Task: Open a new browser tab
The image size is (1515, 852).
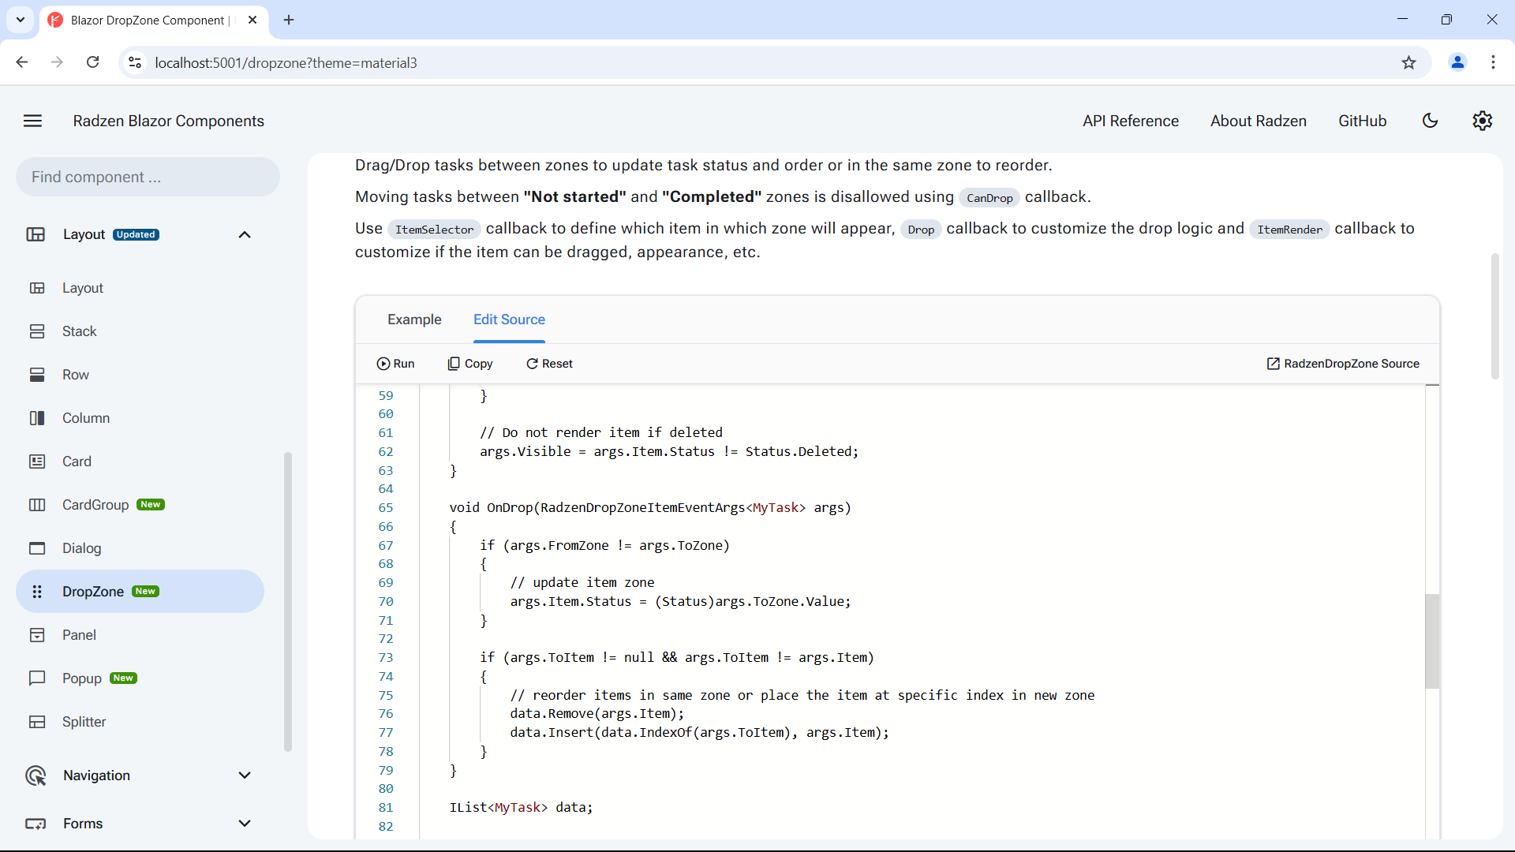Action: pyautogui.click(x=289, y=20)
